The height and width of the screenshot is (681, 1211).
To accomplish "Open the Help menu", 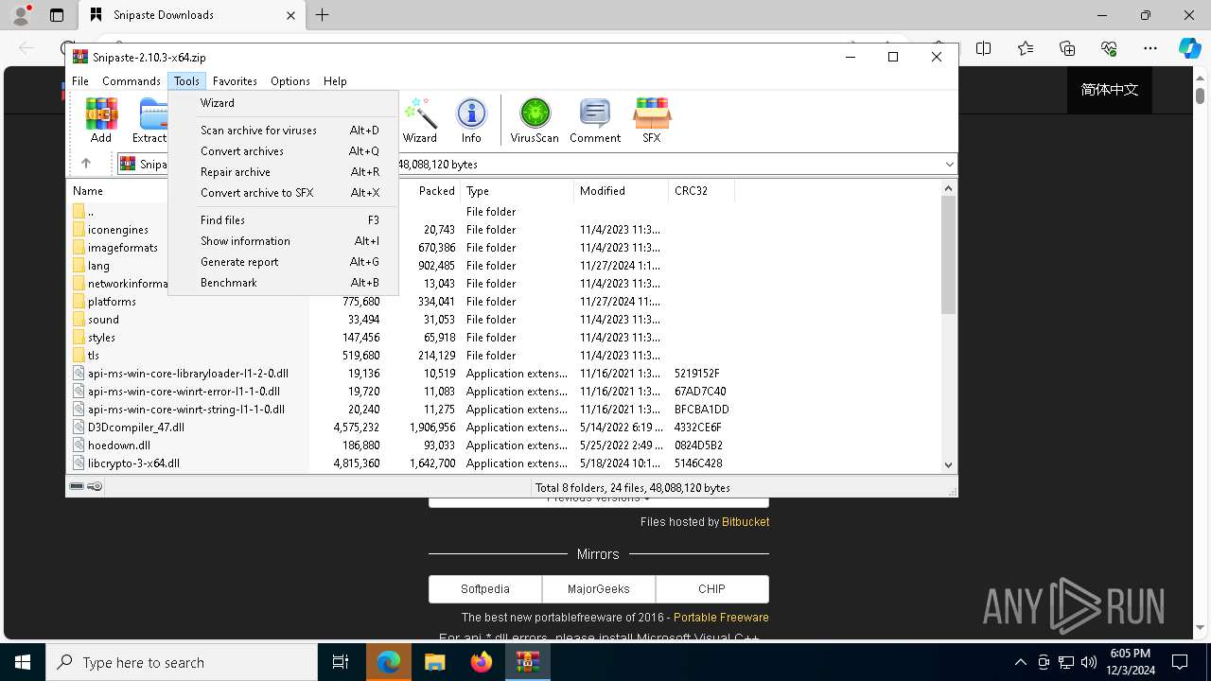I will pos(335,81).
